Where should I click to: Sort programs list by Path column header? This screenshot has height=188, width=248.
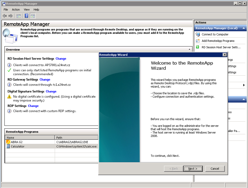(x=76, y=138)
